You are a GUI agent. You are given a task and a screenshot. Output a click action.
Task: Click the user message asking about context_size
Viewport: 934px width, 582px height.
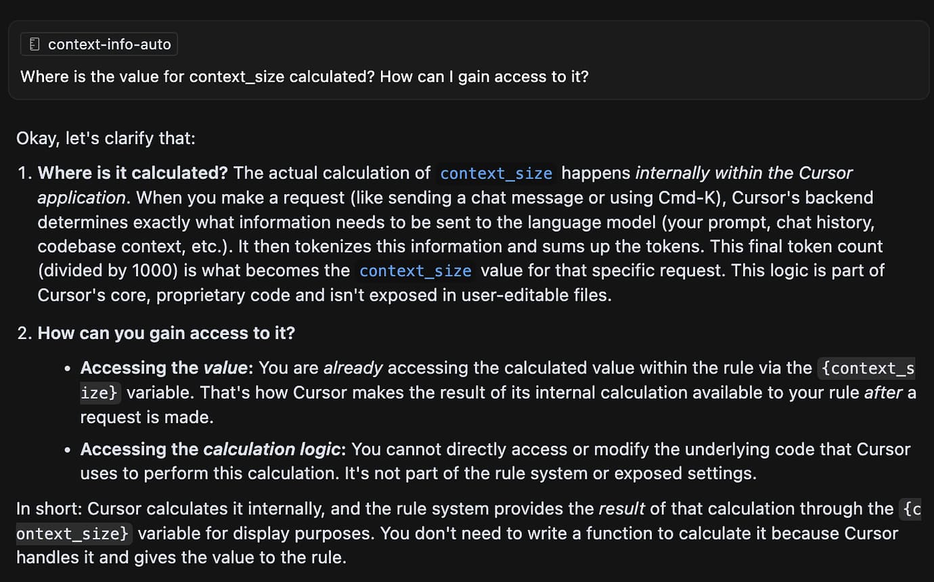[305, 76]
